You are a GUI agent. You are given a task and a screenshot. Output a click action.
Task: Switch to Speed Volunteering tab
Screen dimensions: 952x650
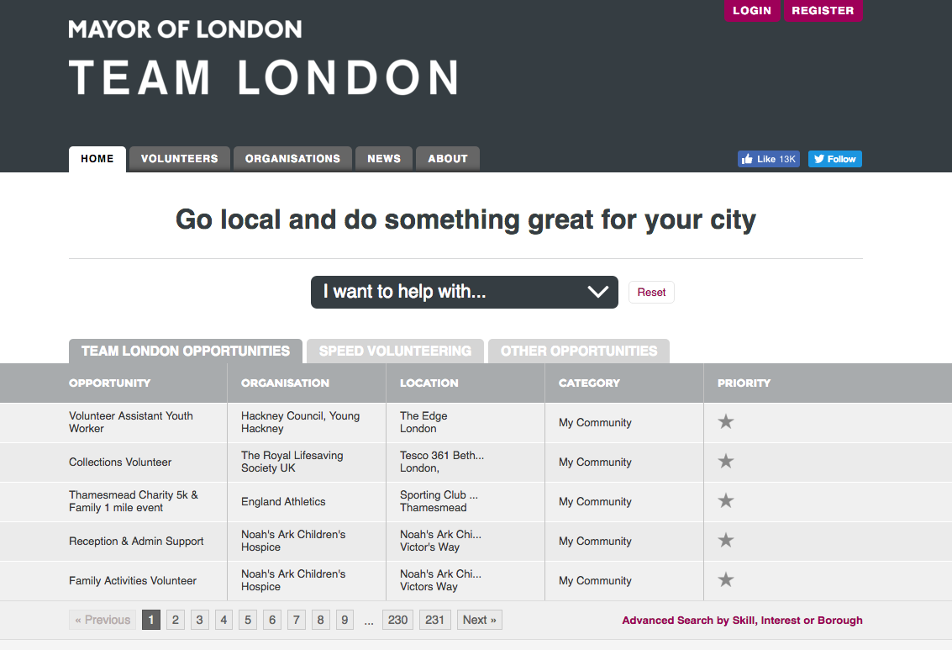[395, 351]
